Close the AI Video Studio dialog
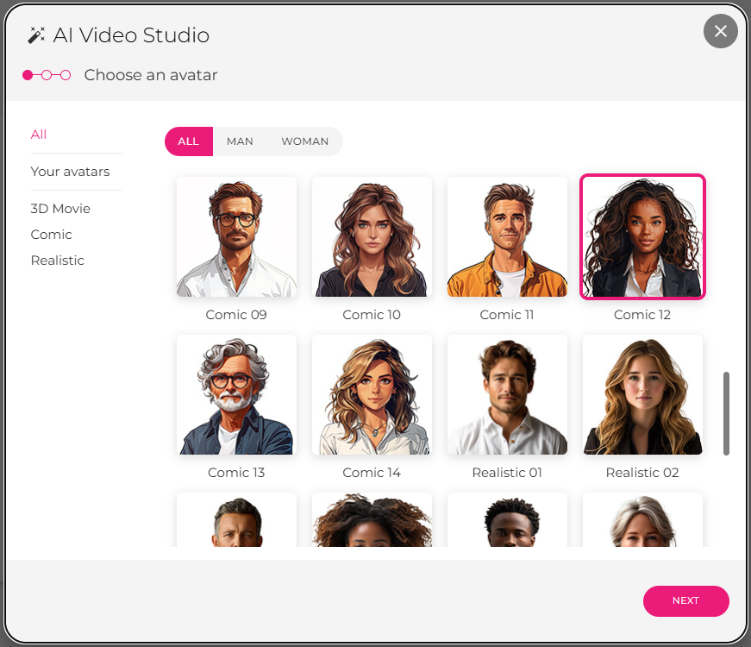 click(x=720, y=32)
